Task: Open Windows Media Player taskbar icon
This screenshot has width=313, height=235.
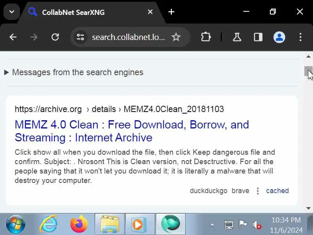Action: [140, 224]
